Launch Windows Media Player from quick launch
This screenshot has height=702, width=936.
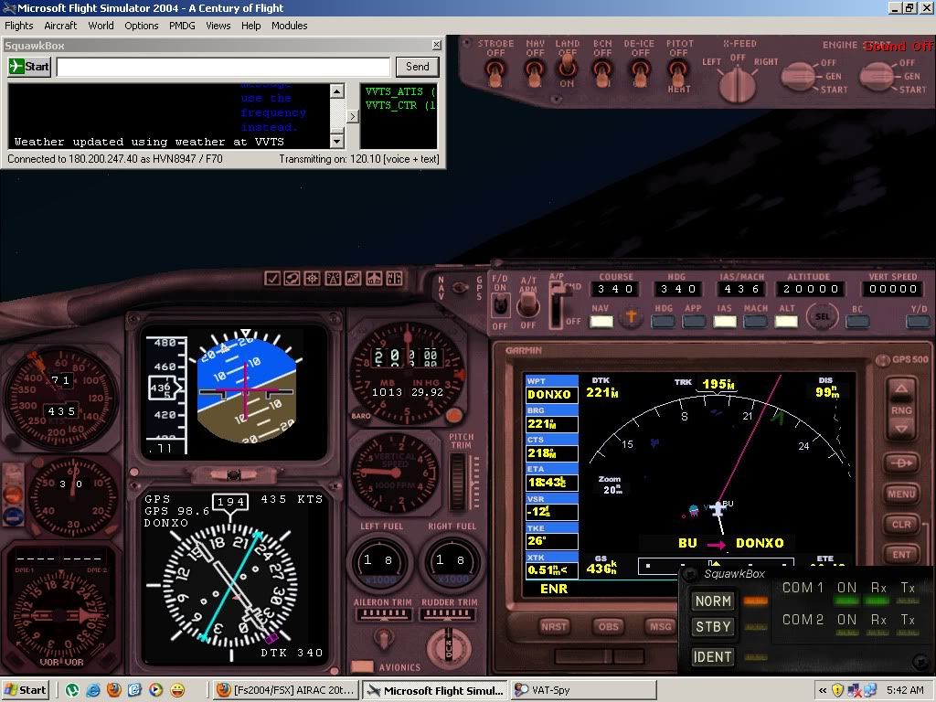click(155, 690)
